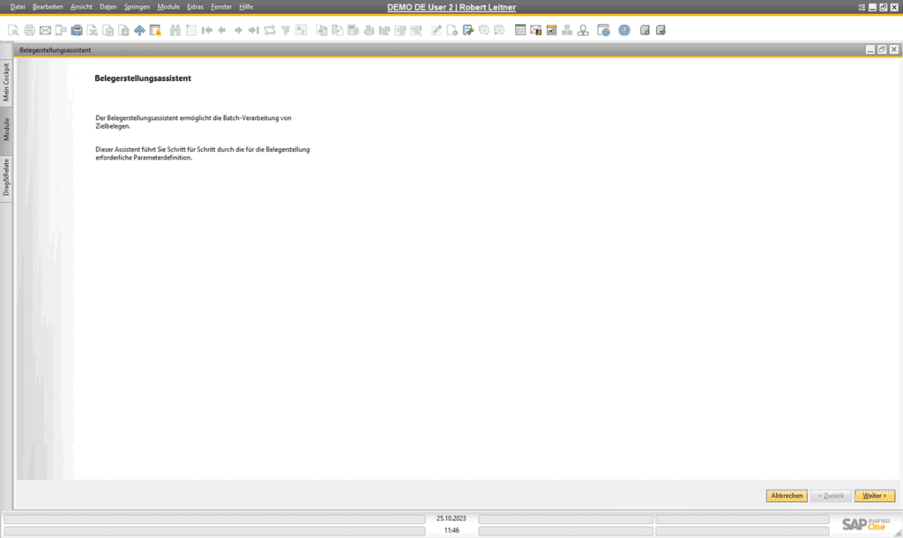Screen dimensions: 903x538
Task: Open the checklist calendar toolbar icon
Action: coord(520,31)
